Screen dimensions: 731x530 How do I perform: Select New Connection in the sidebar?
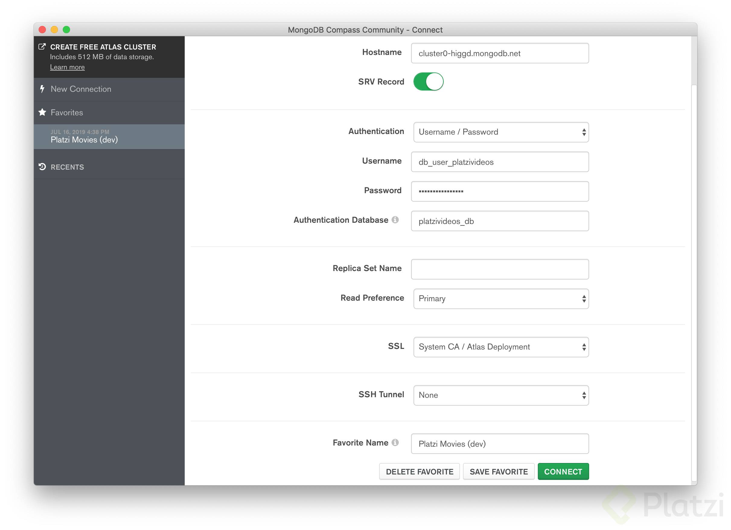[109, 89]
